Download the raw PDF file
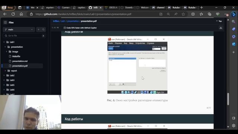Screen dimensions: 238x134 pyautogui.click(x=221, y=28)
